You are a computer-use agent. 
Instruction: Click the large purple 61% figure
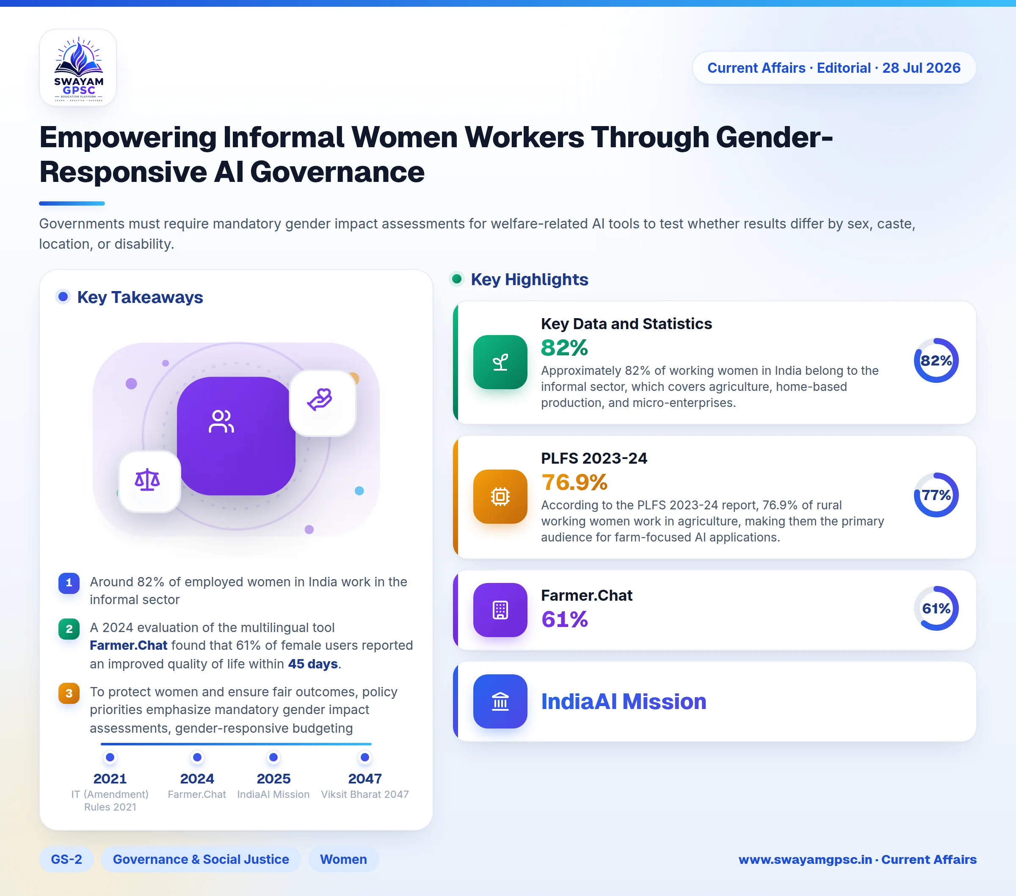[x=564, y=619]
